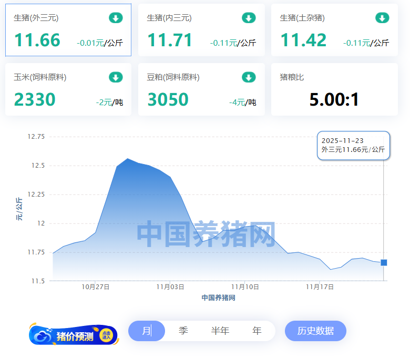This screenshot has height=358, width=410.
Task: Switch chart to 年 range
Action: tap(257, 331)
